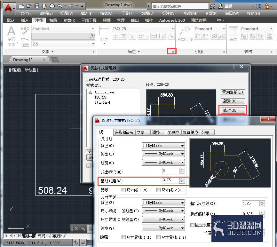Switch to the 布局1 layout tab

click(42, 236)
